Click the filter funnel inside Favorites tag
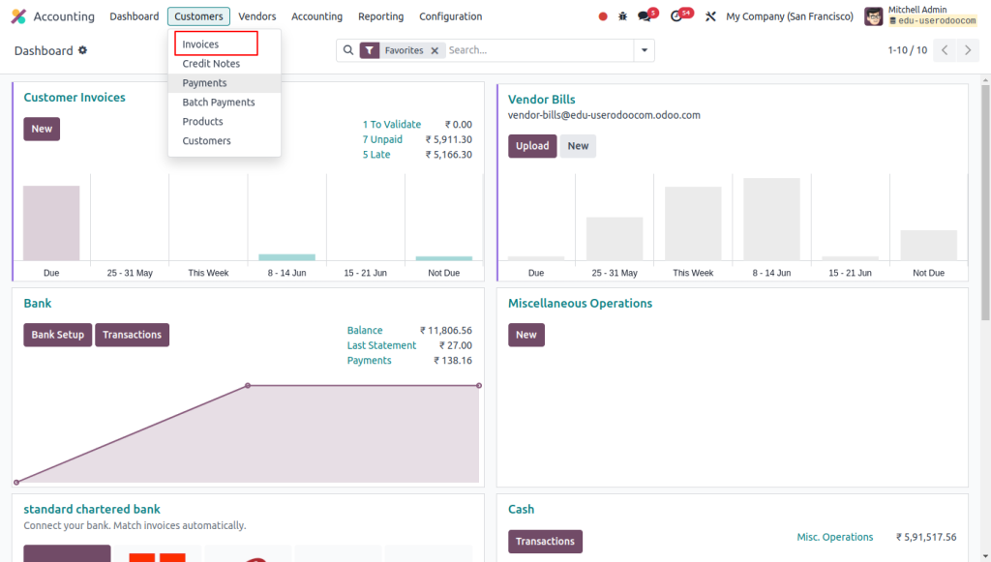Viewport: 991px width, 562px height. 369,49
